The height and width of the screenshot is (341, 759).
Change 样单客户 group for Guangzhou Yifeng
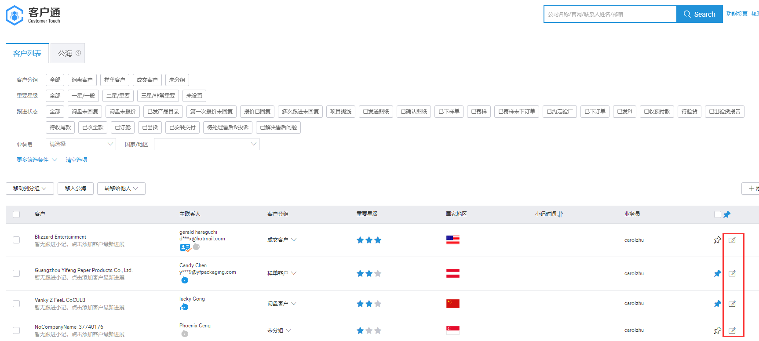coord(282,273)
